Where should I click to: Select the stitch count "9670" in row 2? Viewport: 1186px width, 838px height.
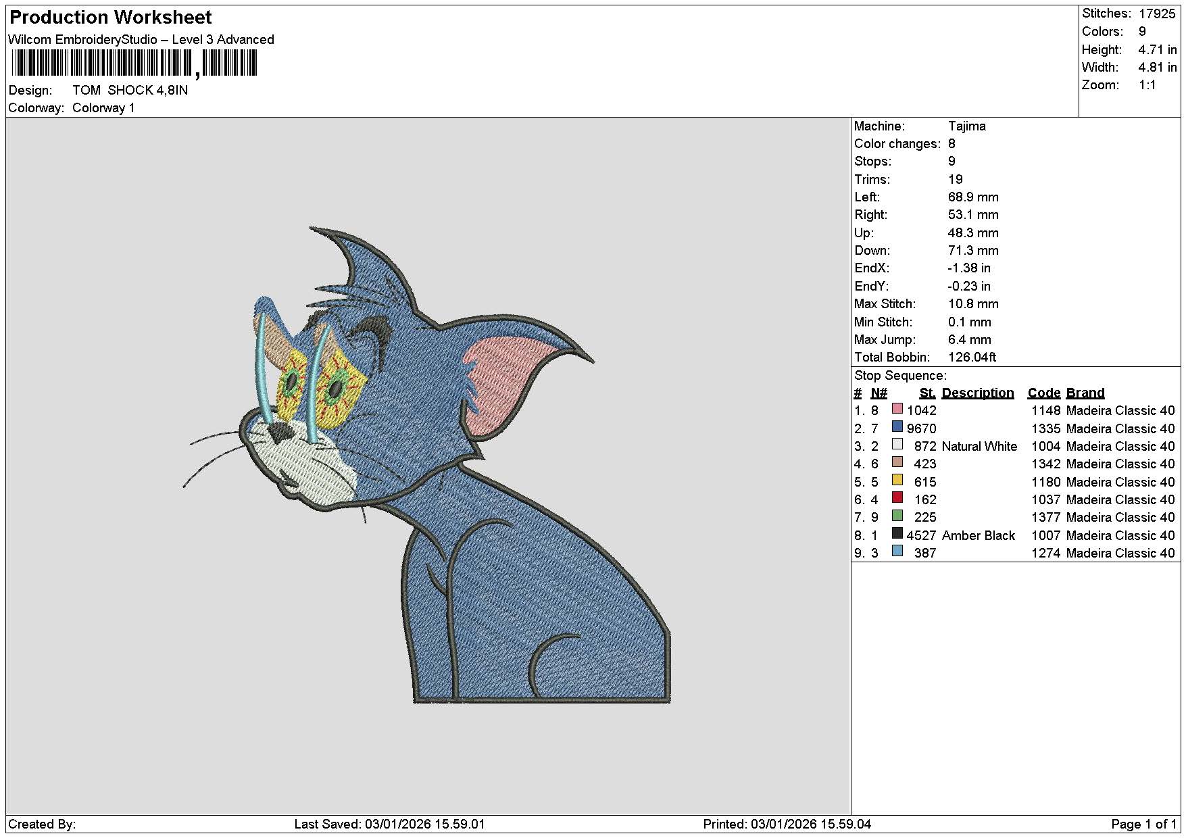click(x=922, y=429)
